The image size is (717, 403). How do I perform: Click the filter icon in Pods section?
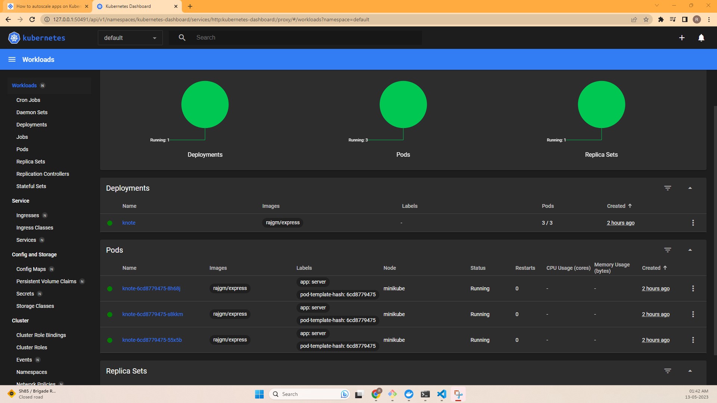click(668, 250)
